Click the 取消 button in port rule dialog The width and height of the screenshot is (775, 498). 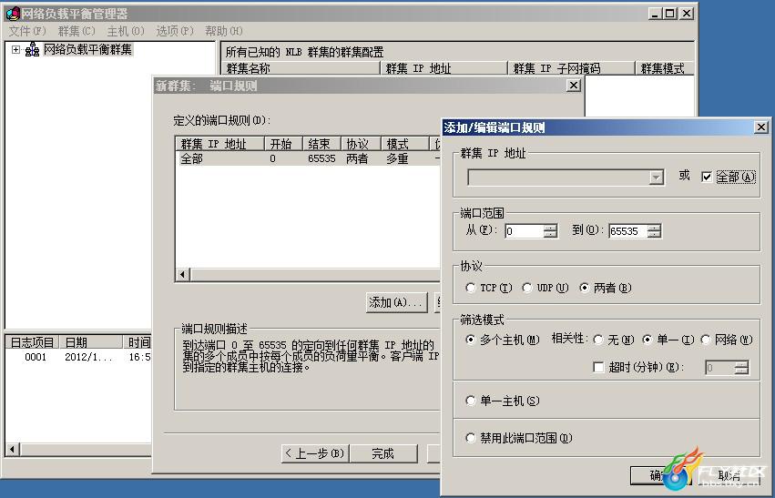(x=729, y=476)
